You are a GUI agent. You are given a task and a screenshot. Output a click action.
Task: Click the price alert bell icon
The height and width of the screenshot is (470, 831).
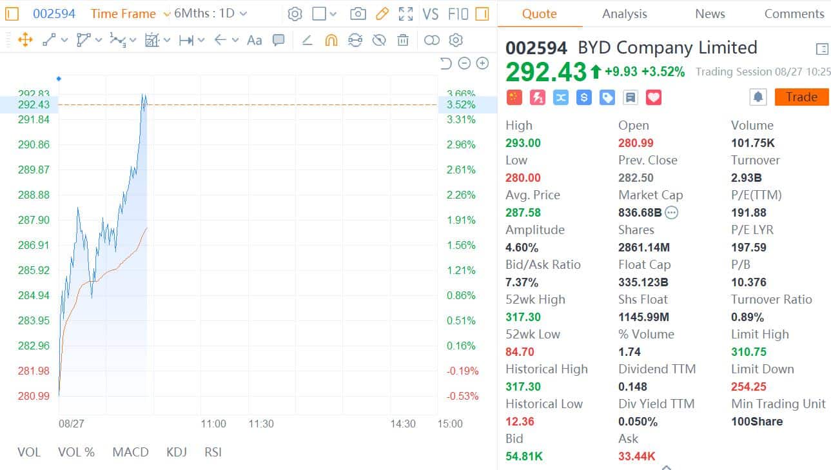758,97
